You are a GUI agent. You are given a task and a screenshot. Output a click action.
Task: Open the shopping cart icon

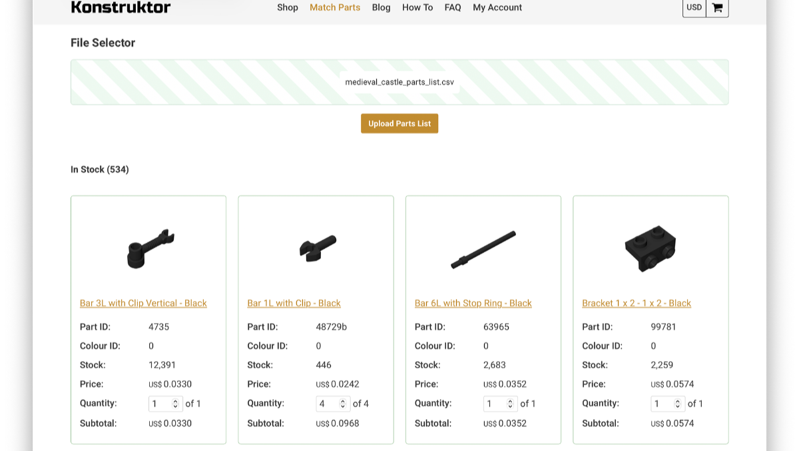pyautogui.click(x=717, y=7)
